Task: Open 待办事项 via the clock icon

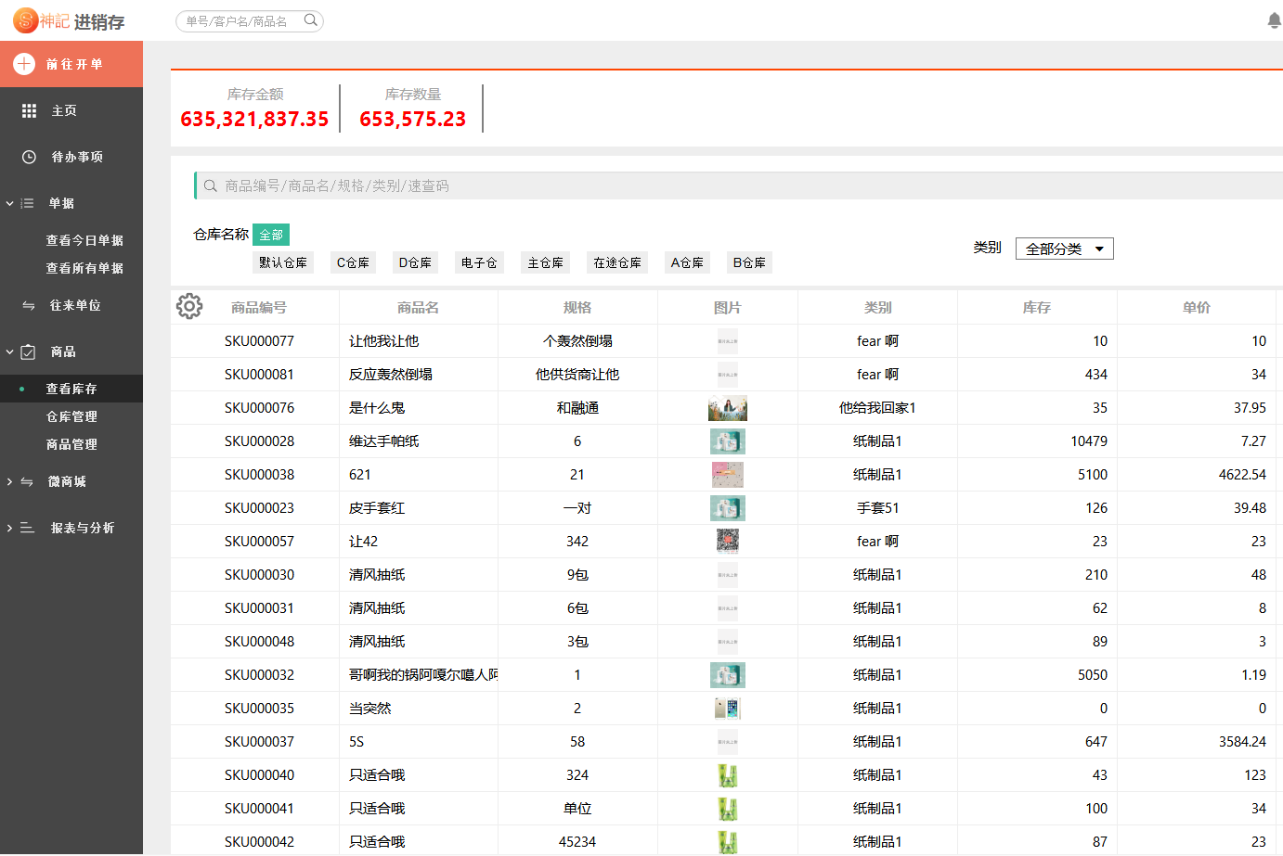Action: click(x=29, y=157)
